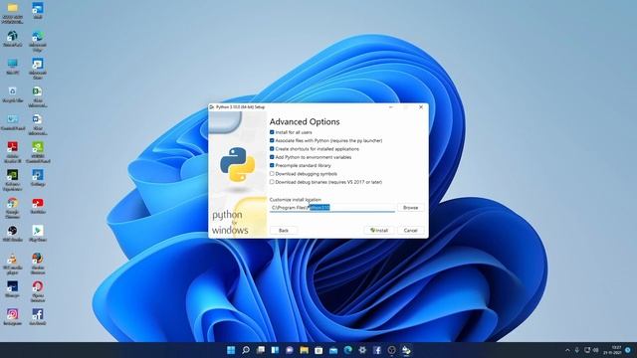The height and width of the screenshot is (358, 637).
Task: Select the yellow folder on desktop
Action: click(13, 13)
